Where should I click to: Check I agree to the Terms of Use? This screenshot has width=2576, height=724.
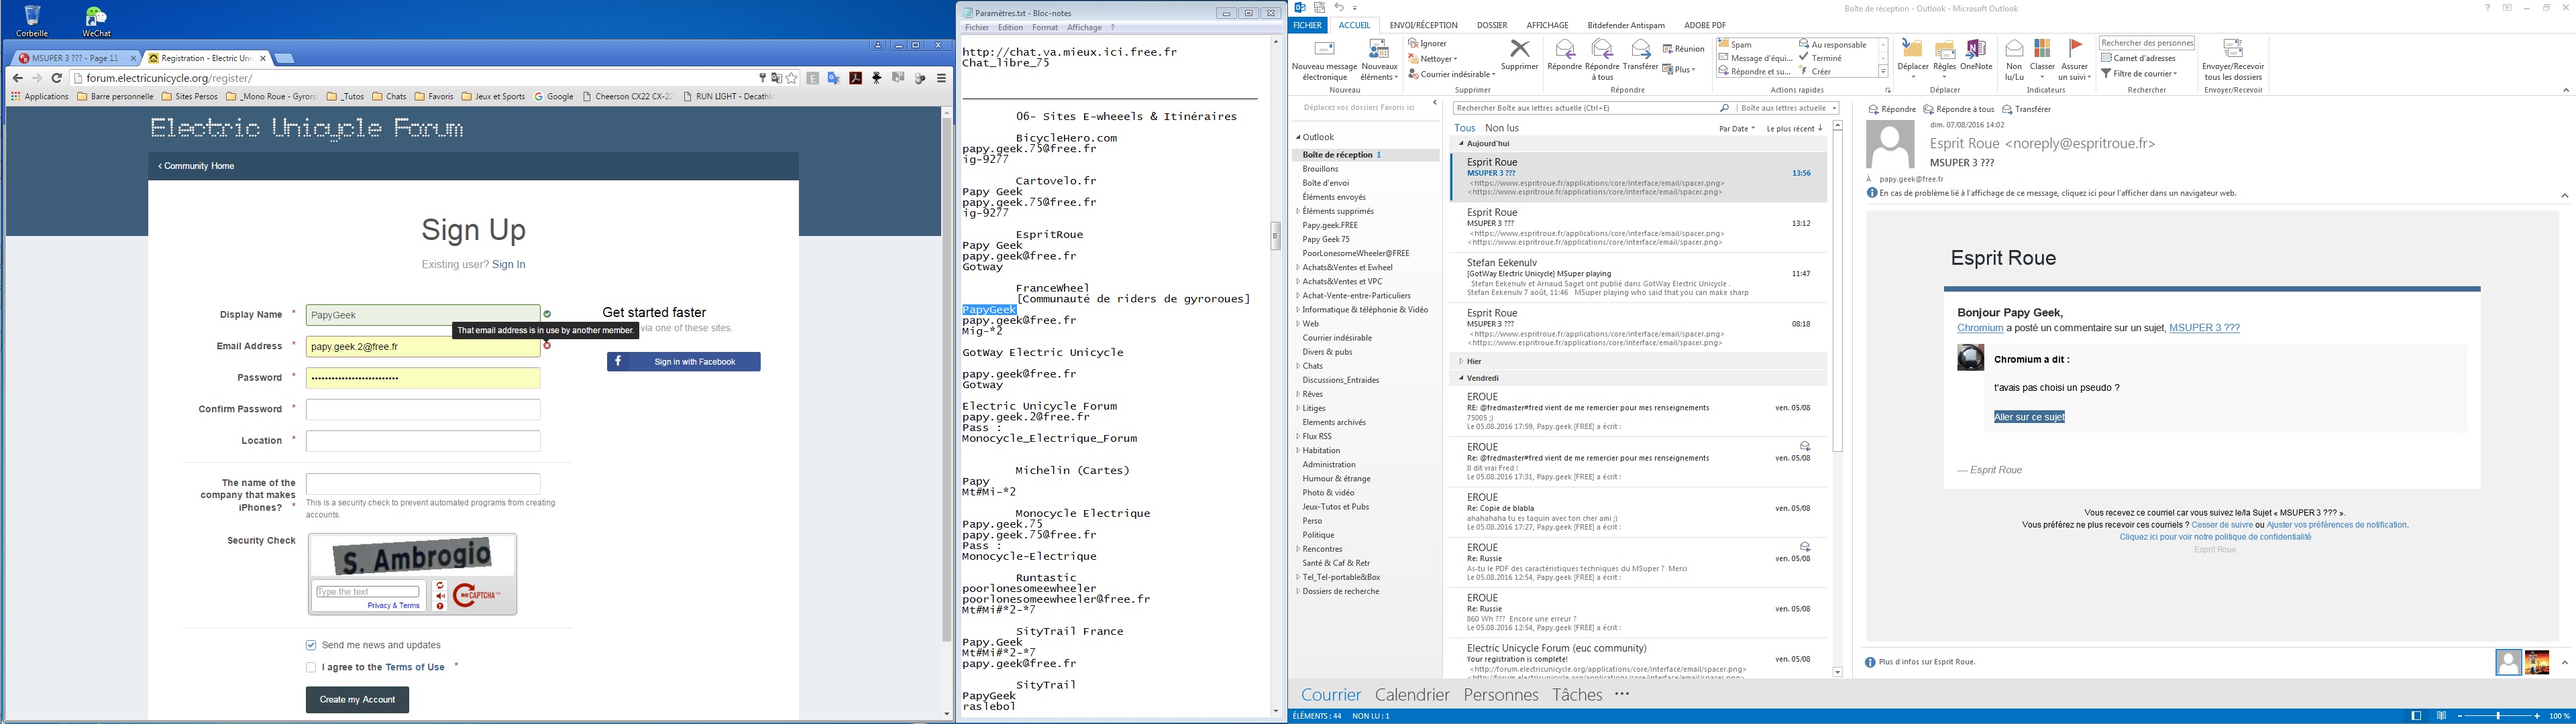pos(311,667)
